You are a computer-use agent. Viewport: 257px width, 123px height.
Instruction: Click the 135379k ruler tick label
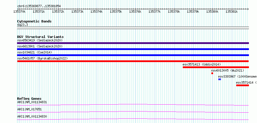point(193,11)
